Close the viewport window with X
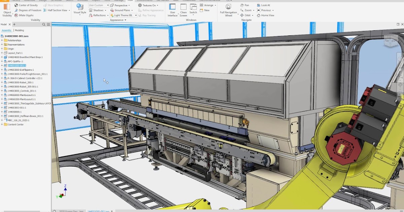The image size is (404, 212). coord(402,25)
